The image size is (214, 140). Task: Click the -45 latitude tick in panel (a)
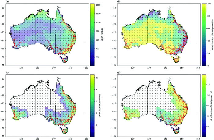click(3, 65)
